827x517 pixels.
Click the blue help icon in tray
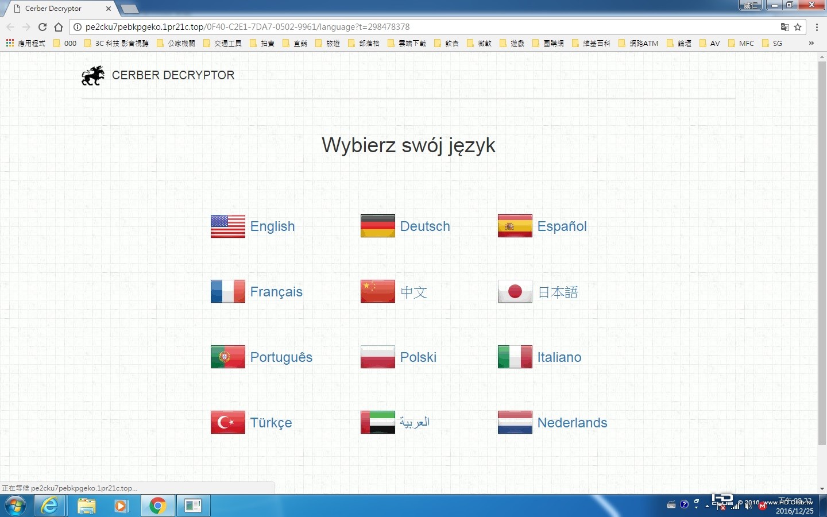(x=684, y=504)
